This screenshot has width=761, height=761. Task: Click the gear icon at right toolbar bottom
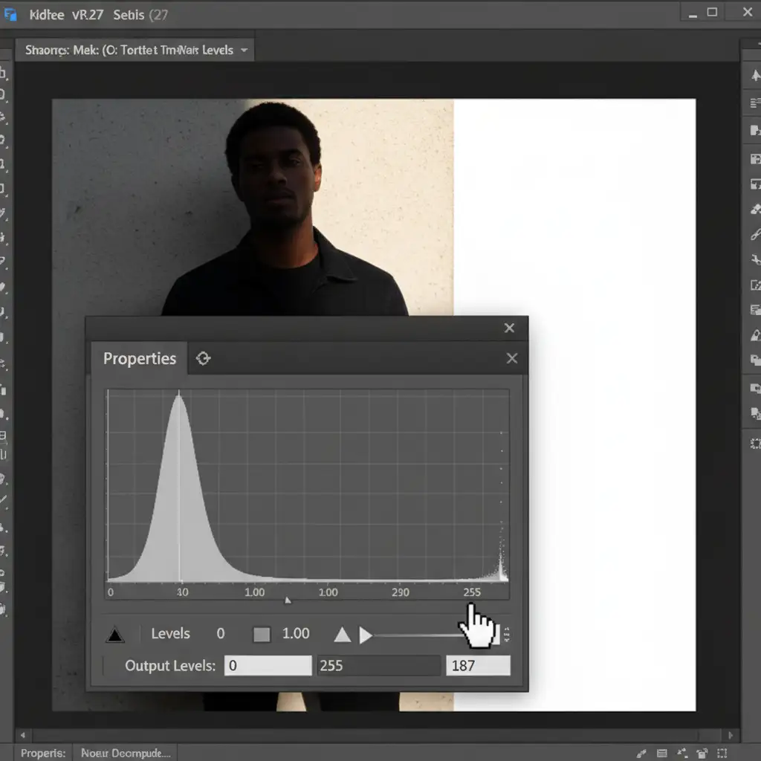tap(755, 444)
